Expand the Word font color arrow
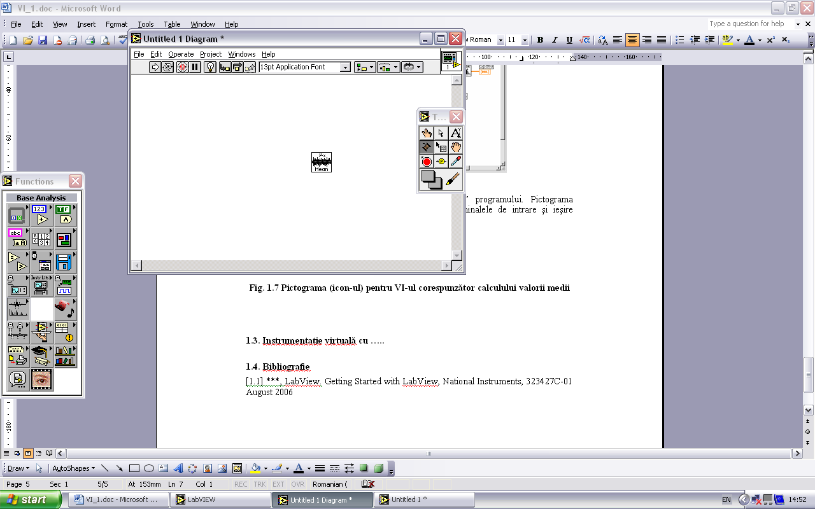This screenshot has height=509, width=815. coord(760,40)
